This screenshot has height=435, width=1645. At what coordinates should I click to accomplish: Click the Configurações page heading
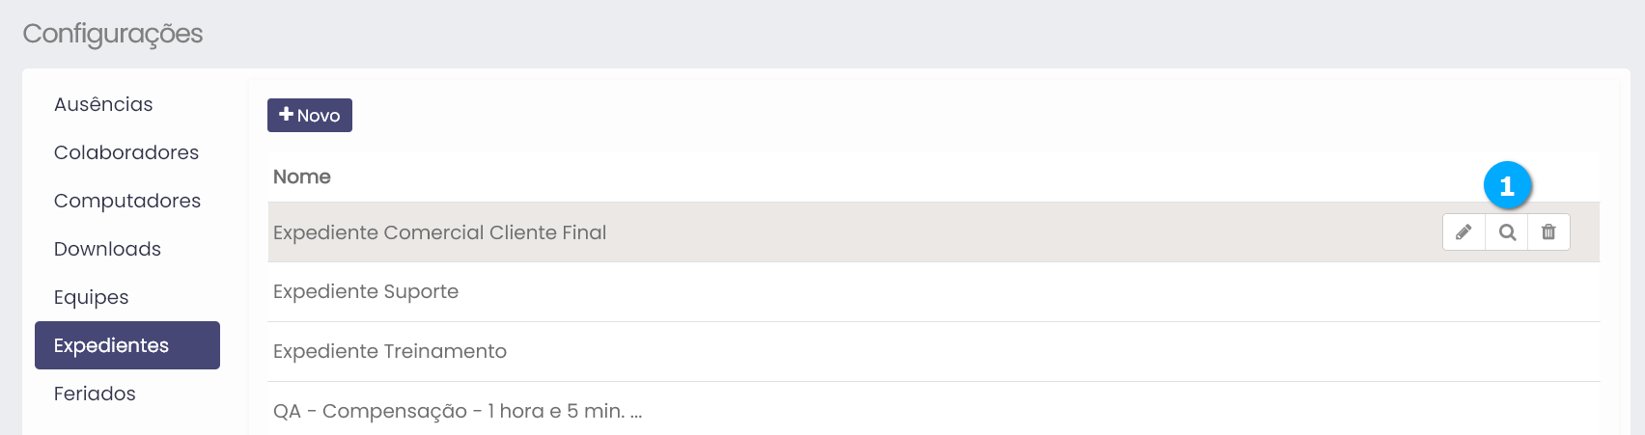[x=113, y=34]
